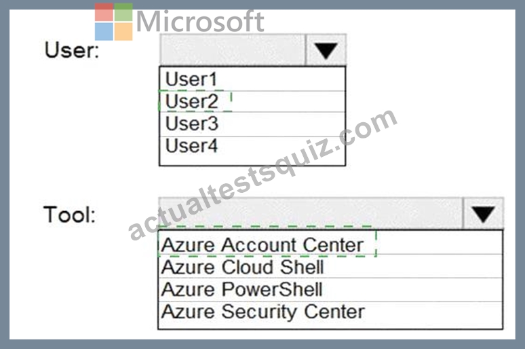Viewport: 525px width, 349px height.
Task: Pick Azure Security Center option
Action: [x=330, y=312]
